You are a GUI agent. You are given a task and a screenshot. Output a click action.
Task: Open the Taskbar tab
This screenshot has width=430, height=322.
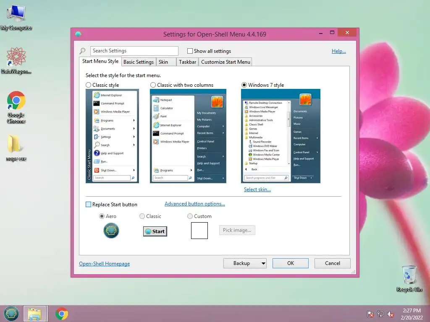click(x=187, y=62)
